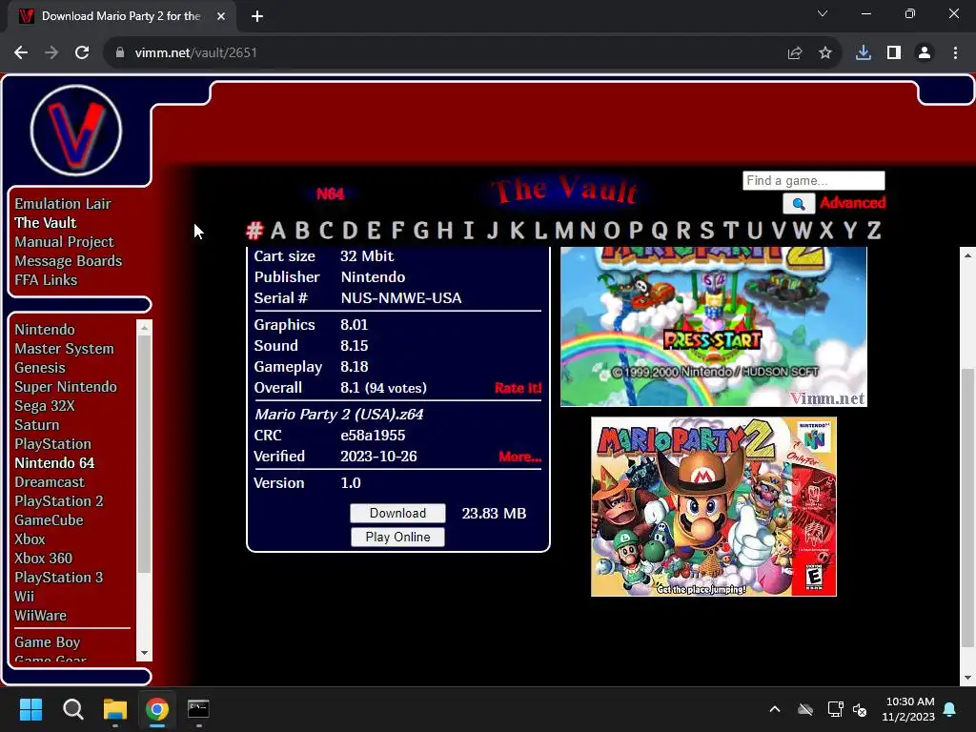Viewport: 976px width, 732px height.
Task: Open Windows taskbar search
Action: [x=72, y=709]
